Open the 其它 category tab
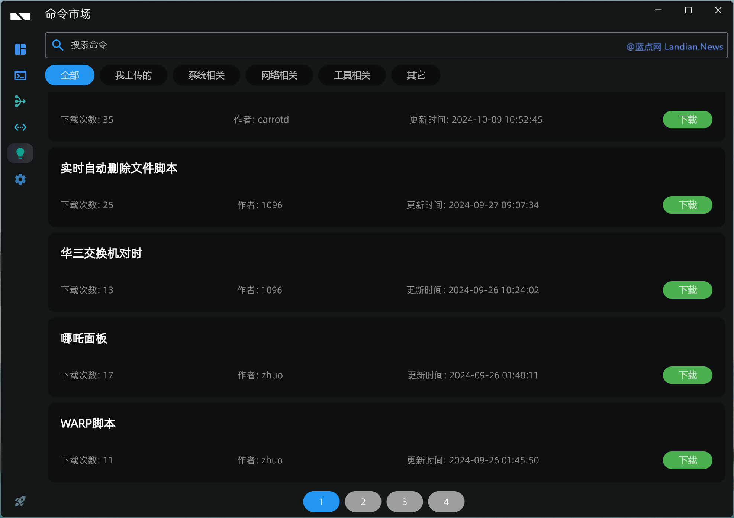 [415, 75]
